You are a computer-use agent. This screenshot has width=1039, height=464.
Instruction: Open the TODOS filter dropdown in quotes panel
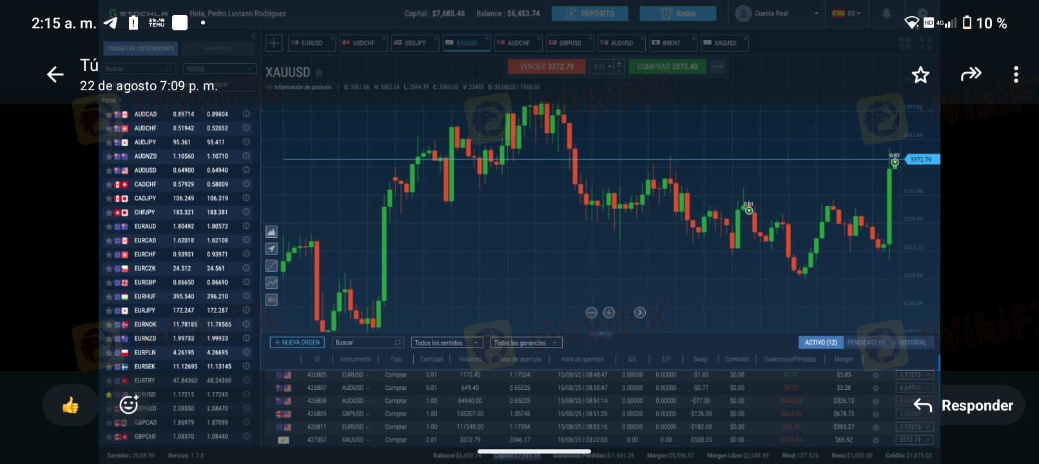219,69
